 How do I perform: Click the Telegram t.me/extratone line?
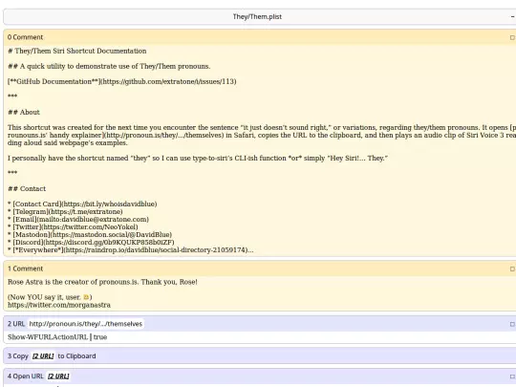[65, 211]
